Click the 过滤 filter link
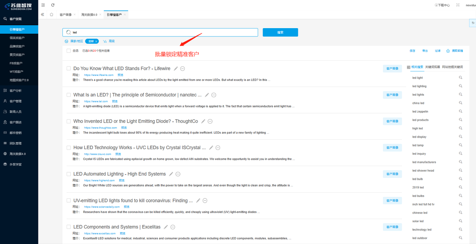Image resolution: width=476 pixels, height=244 pixels. pyautogui.click(x=438, y=51)
